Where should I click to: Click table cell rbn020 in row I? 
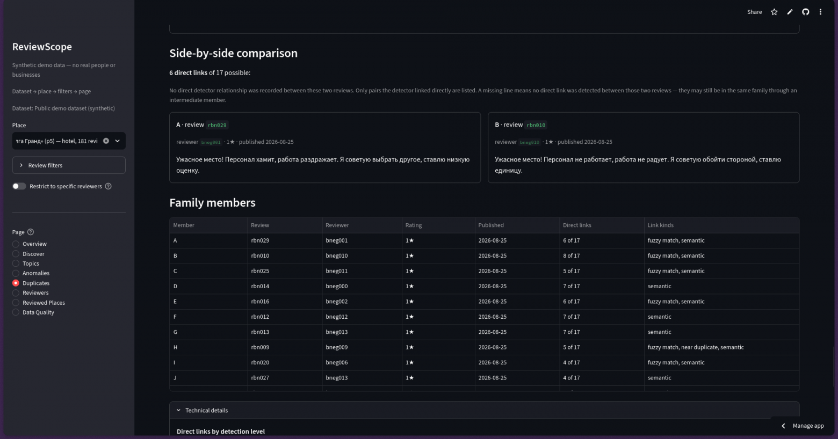click(285, 362)
